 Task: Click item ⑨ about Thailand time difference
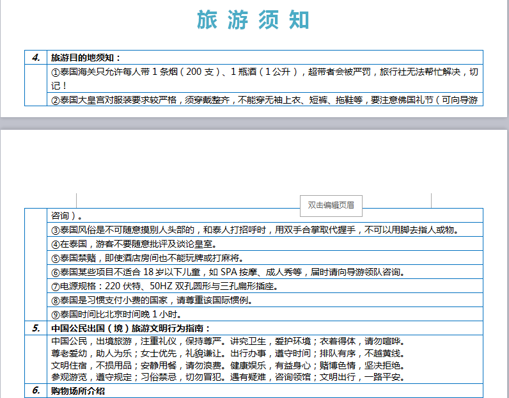click(120, 314)
